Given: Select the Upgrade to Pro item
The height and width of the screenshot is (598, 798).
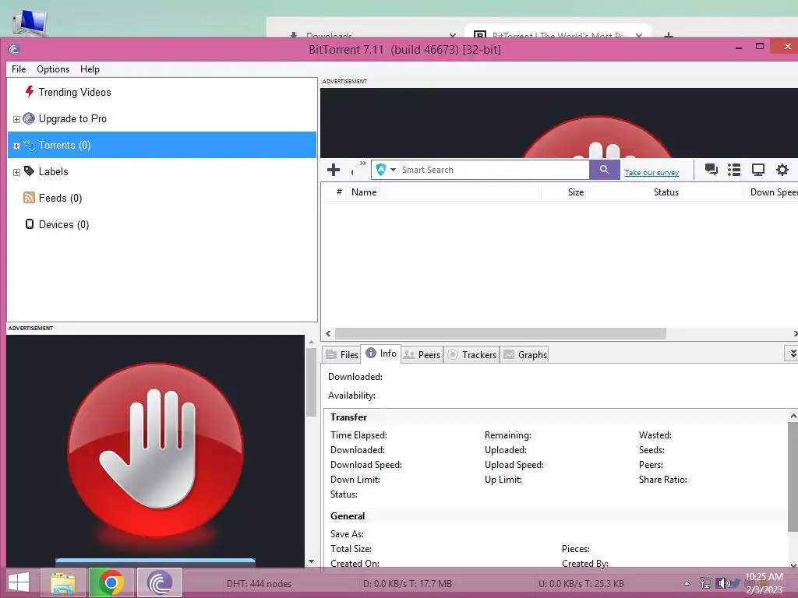Looking at the screenshot, I should pos(72,119).
